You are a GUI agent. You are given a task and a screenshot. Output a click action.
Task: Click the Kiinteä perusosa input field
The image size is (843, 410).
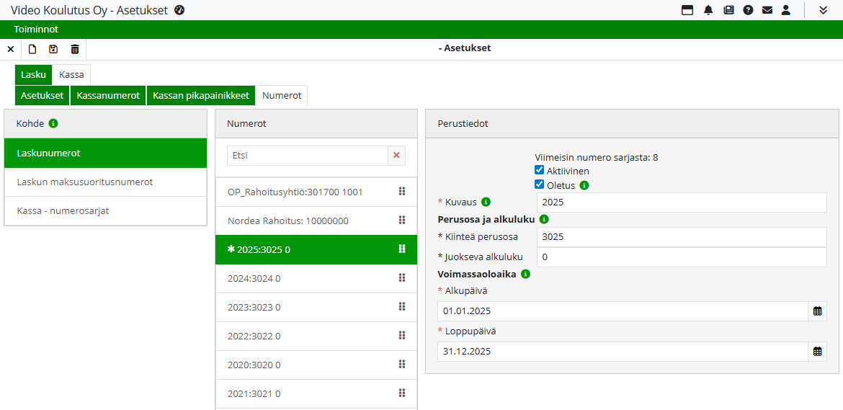tap(681, 237)
